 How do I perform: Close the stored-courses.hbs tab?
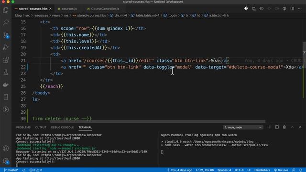point(50,9)
